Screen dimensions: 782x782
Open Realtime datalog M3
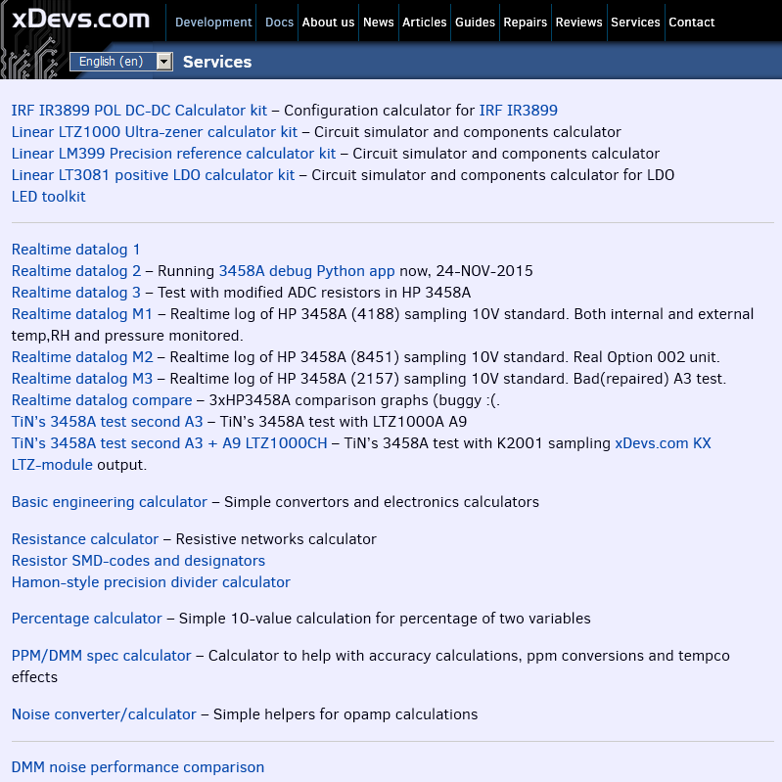pos(82,379)
